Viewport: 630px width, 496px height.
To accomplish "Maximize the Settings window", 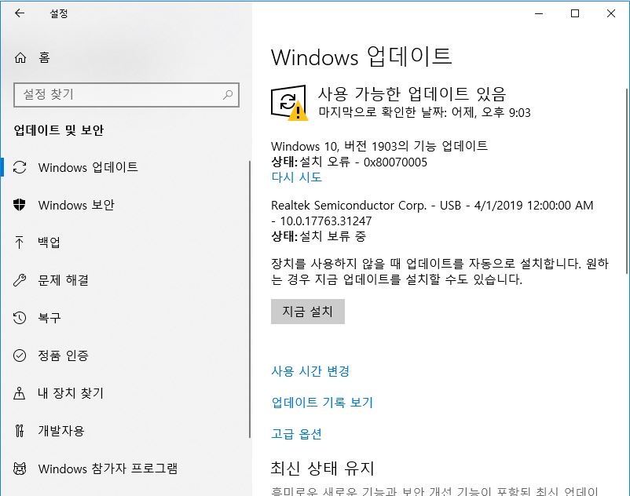I will tap(575, 13).
